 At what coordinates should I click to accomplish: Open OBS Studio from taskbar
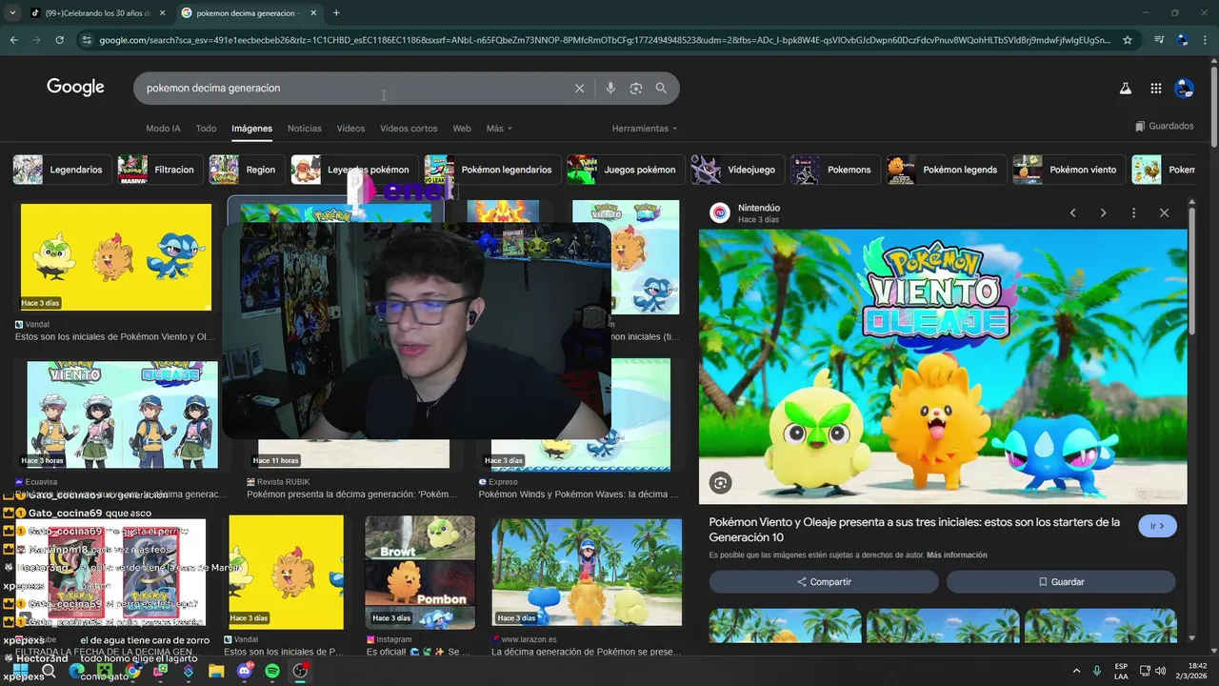300,671
